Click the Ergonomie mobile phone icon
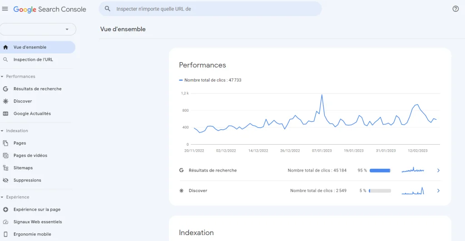 [5, 234]
